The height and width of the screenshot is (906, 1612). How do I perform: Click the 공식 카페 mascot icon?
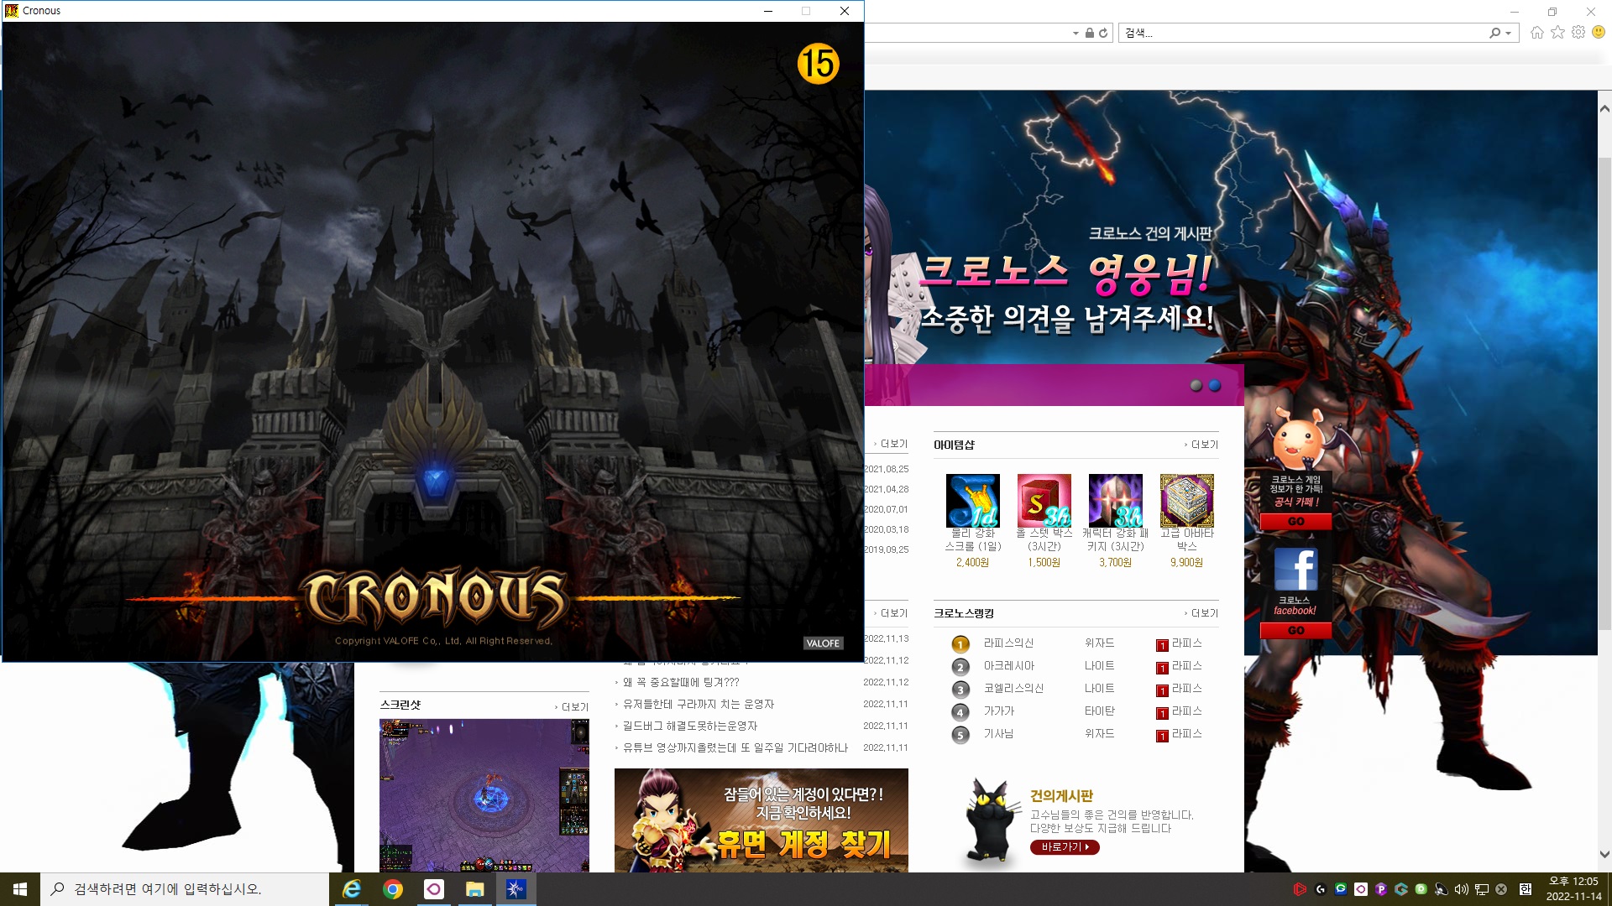[1297, 439]
